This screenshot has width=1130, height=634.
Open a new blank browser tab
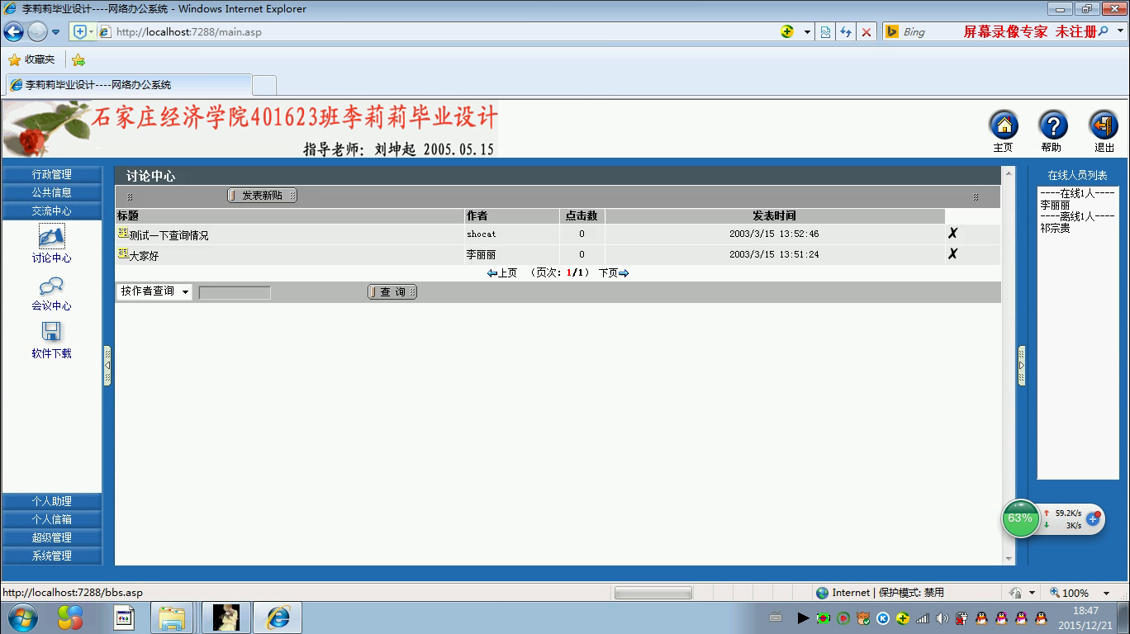tap(264, 85)
